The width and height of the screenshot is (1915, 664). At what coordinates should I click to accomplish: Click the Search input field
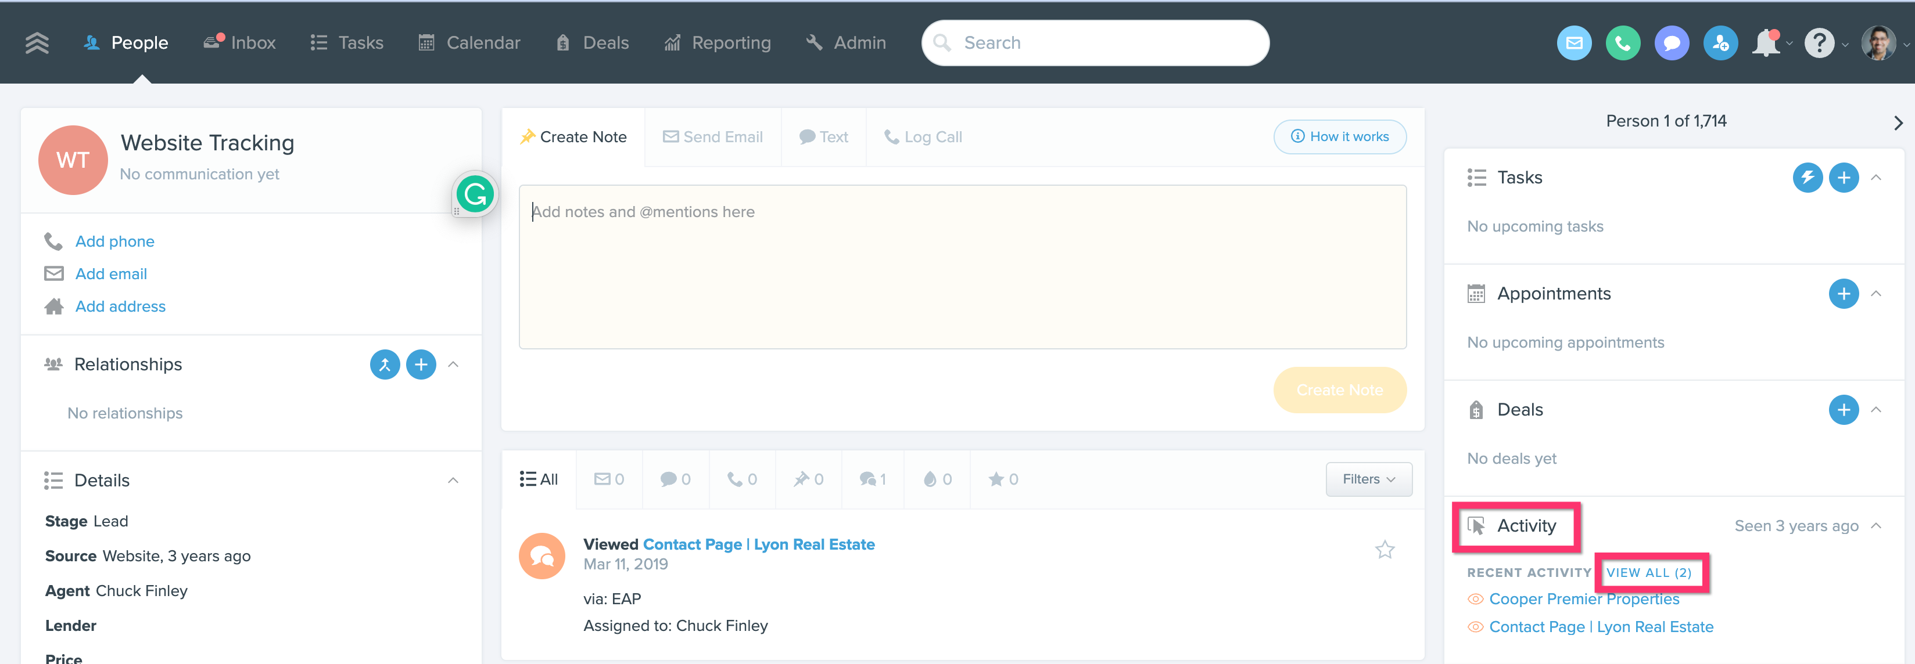pyautogui.click(x=1095, y=43)
